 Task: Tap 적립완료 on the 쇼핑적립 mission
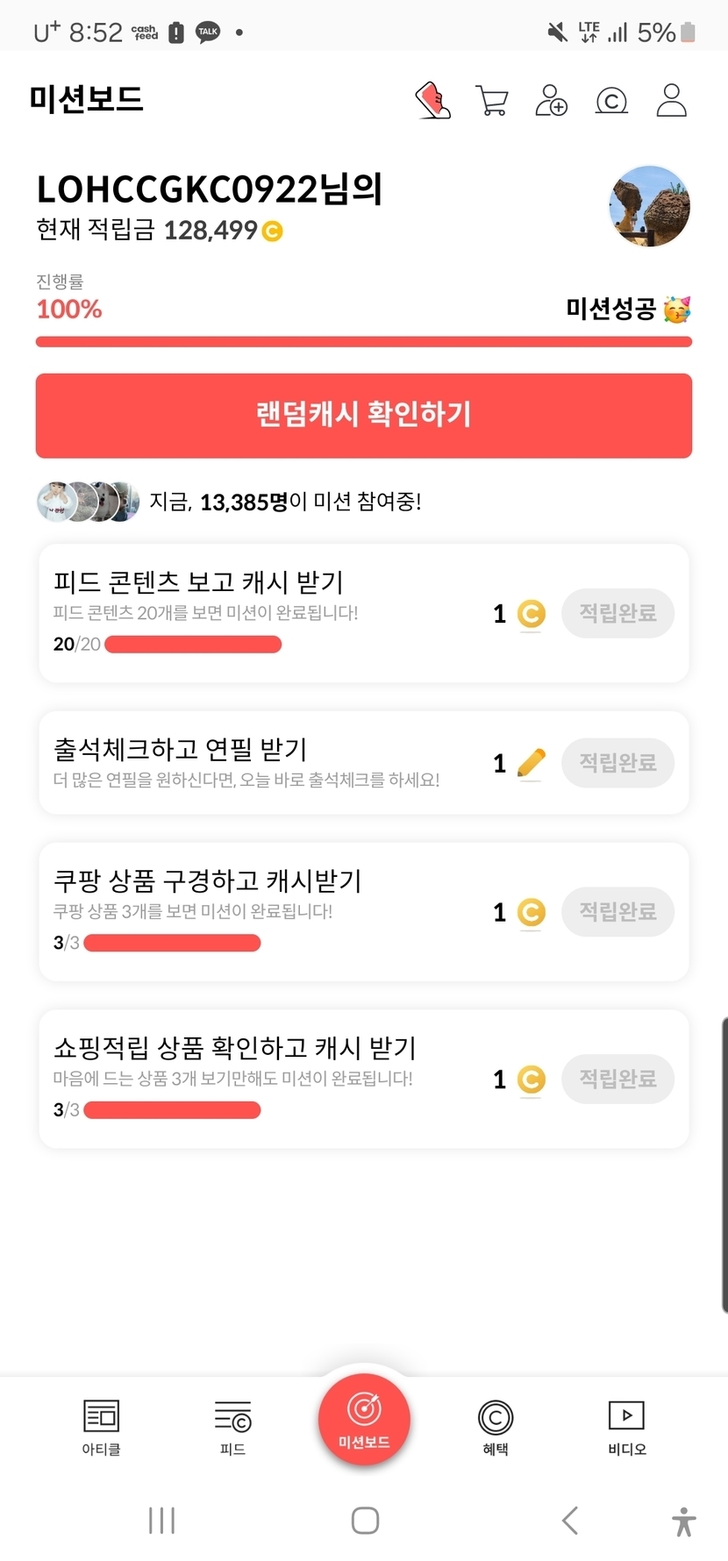click(617, 1079)
